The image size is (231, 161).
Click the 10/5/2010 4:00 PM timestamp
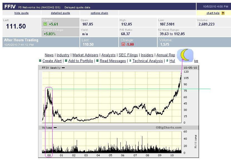(215, 6)
